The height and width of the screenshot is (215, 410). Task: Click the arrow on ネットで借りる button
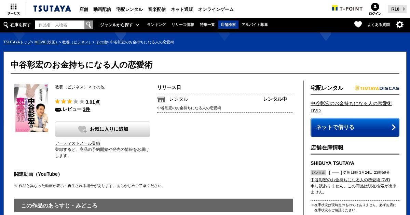(394, 127)
